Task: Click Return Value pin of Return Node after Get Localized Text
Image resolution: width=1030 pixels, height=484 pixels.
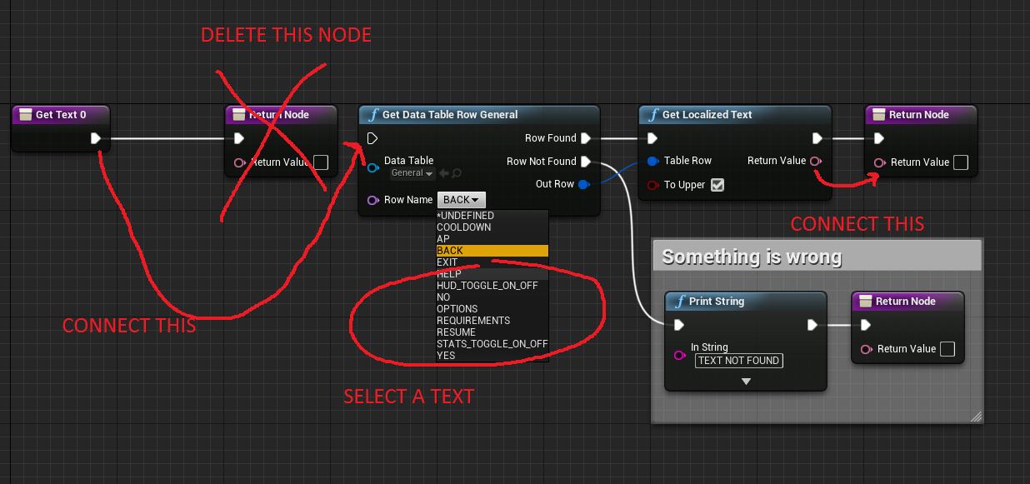Action: pyautogui.click(x=880, y=162)
